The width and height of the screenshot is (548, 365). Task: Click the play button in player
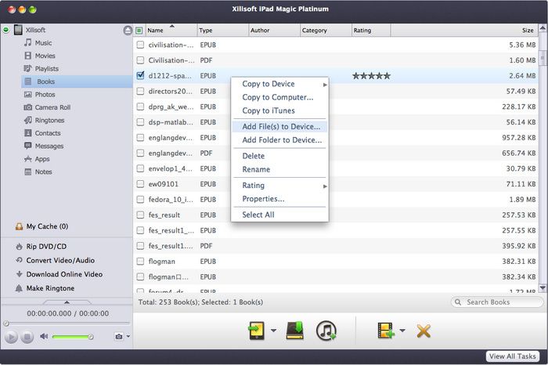pos(11,337)
